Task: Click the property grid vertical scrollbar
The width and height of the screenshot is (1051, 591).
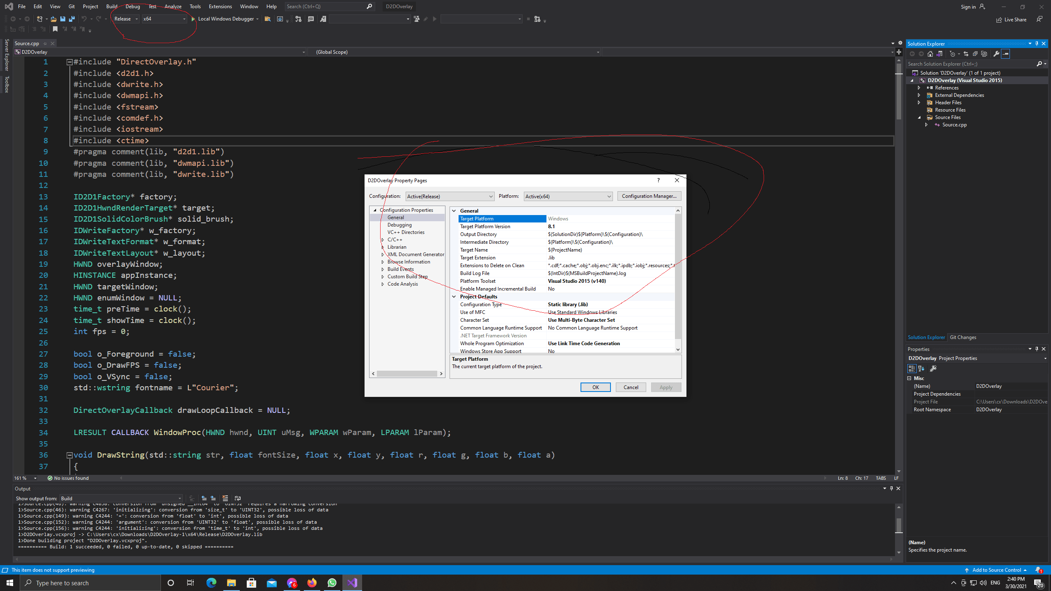Action: [678, 280]
